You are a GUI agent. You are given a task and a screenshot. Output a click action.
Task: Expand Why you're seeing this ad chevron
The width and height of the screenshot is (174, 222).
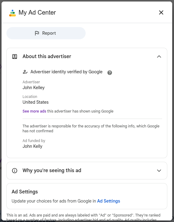[x=159, y=171]
